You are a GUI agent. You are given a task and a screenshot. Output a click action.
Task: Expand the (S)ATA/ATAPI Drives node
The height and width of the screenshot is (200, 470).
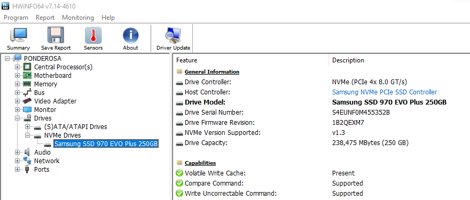pyautogui.click(x=28, y=127)
